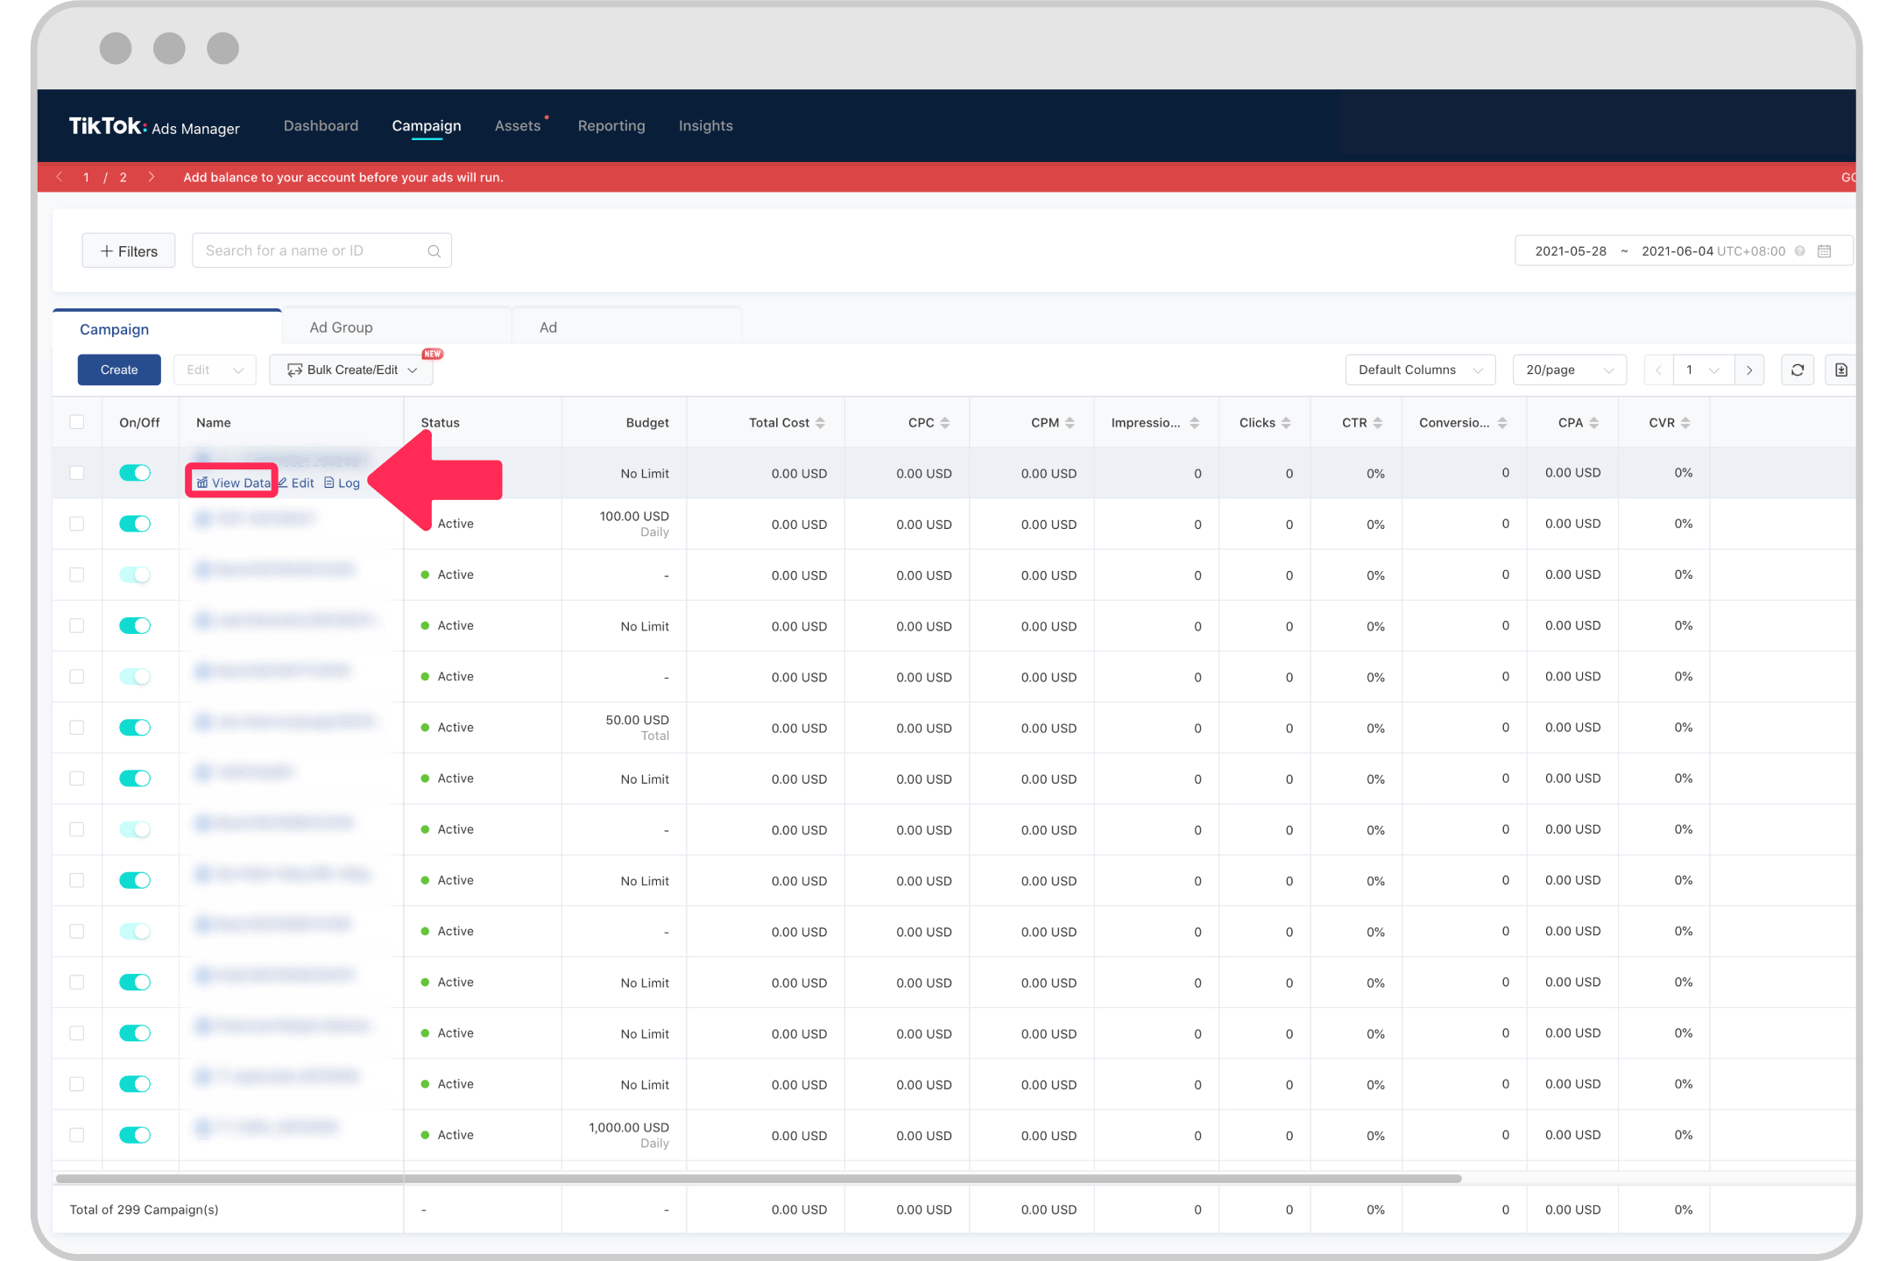Open the 20/page page size dropdown
Image resolution: width=1893 pixels, height=1261 pixels.
[x=1566, y=370]
